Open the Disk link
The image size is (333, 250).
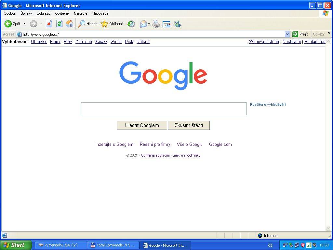point(129,42)
